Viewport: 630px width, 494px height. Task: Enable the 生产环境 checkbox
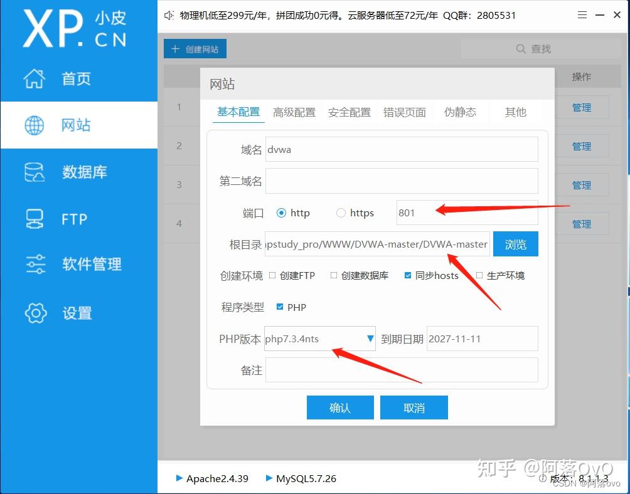(x=479, y=275)
